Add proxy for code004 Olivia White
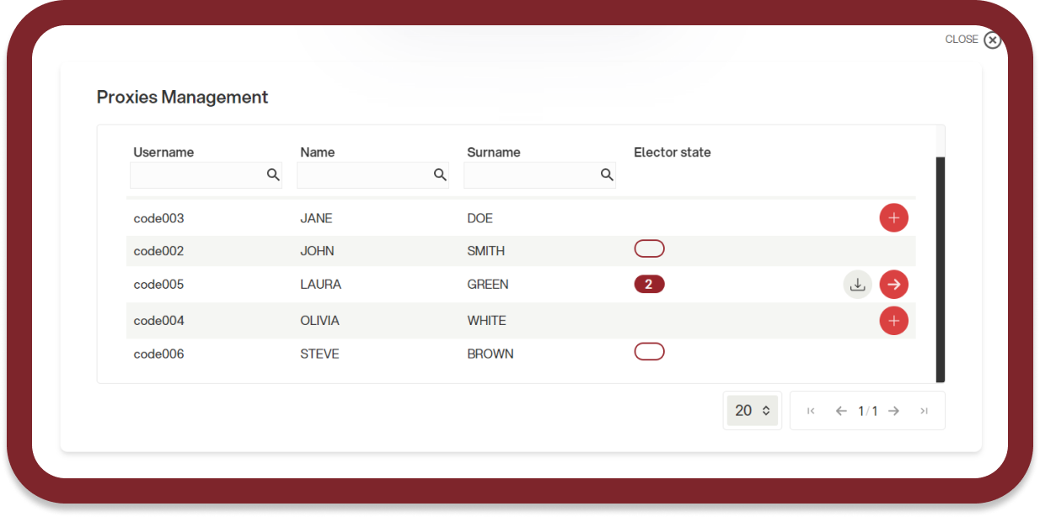Screen dimensions: 1040x517 [x=894, y=320]
